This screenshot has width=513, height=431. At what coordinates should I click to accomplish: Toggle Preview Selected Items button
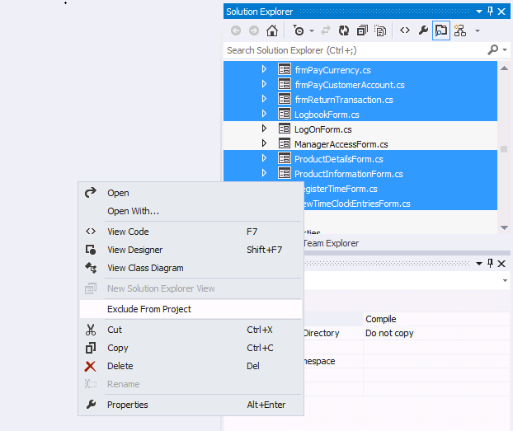pos(441,30)
